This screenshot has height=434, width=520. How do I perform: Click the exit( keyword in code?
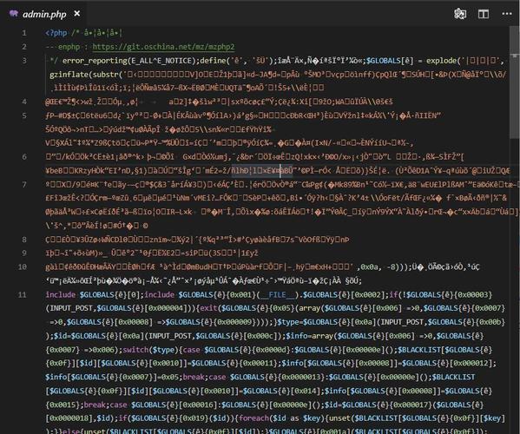point(211,308)
